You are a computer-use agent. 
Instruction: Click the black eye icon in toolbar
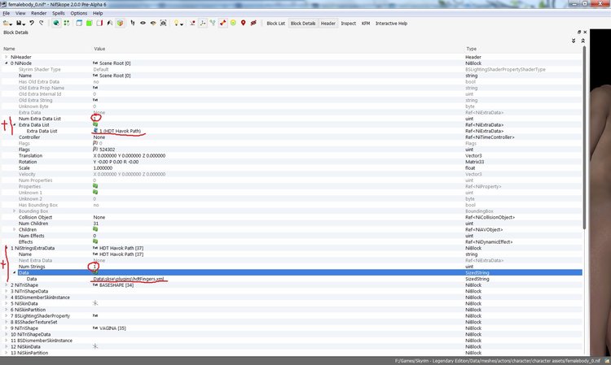click(143, 24)
